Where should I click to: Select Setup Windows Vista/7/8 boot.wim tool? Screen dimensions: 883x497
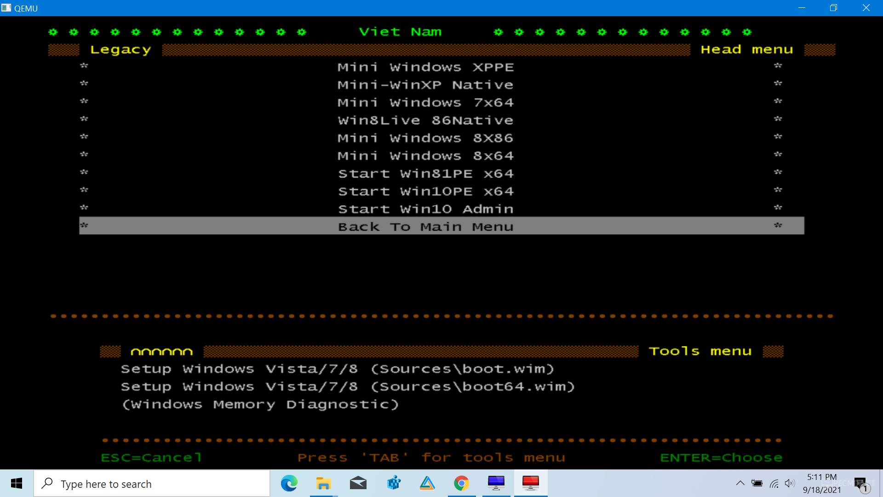[x=338, y=369]
